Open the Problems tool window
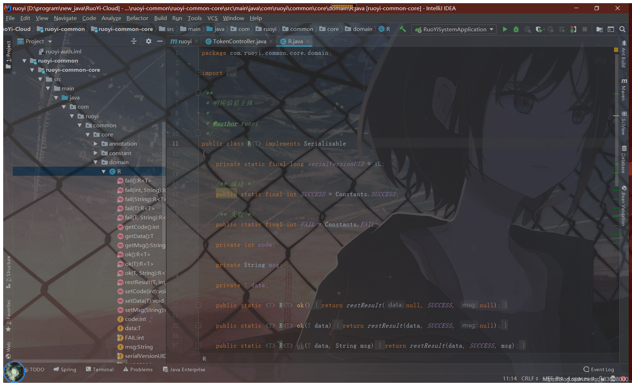 pos(138,369)
